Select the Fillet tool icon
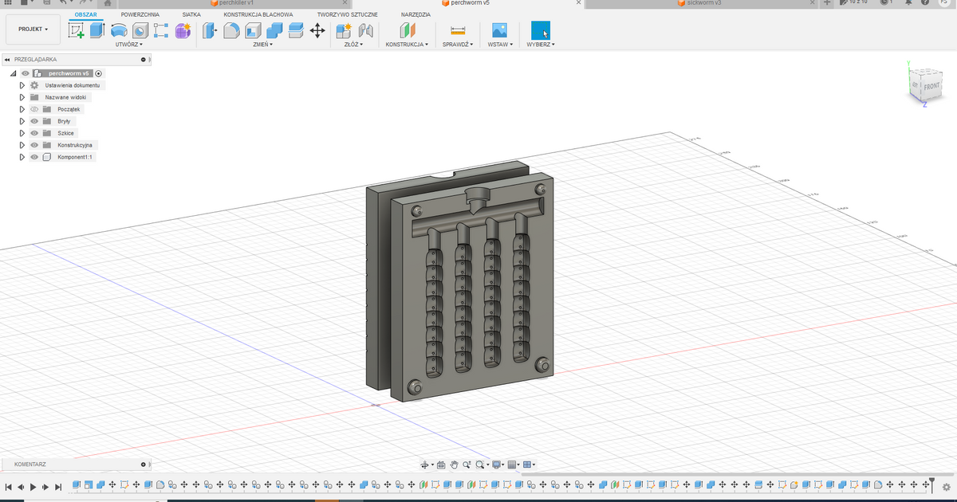Screen dimensions: 957x502 coord(231,30)
